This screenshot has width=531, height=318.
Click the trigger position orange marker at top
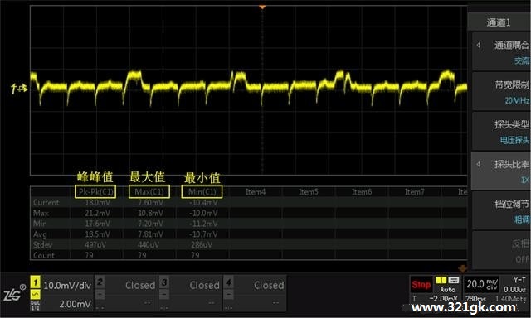262,7
